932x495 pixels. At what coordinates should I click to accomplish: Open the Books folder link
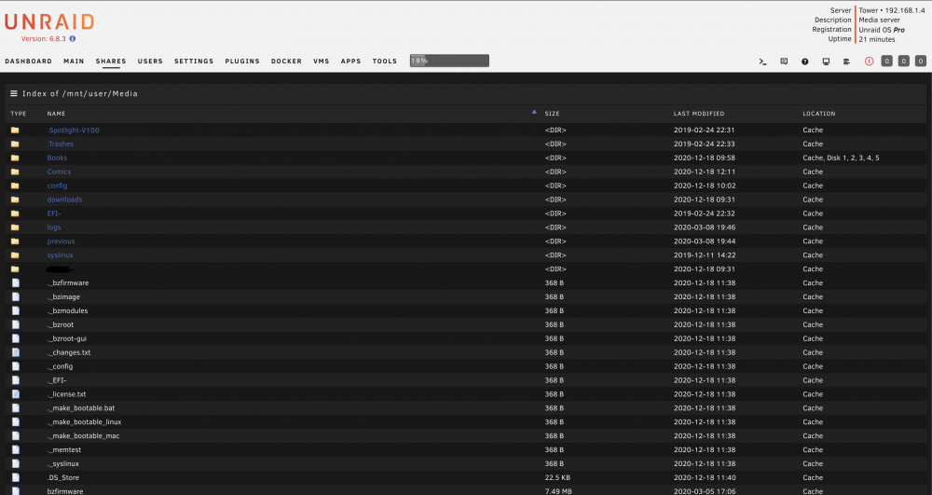(x=57, y=158)
